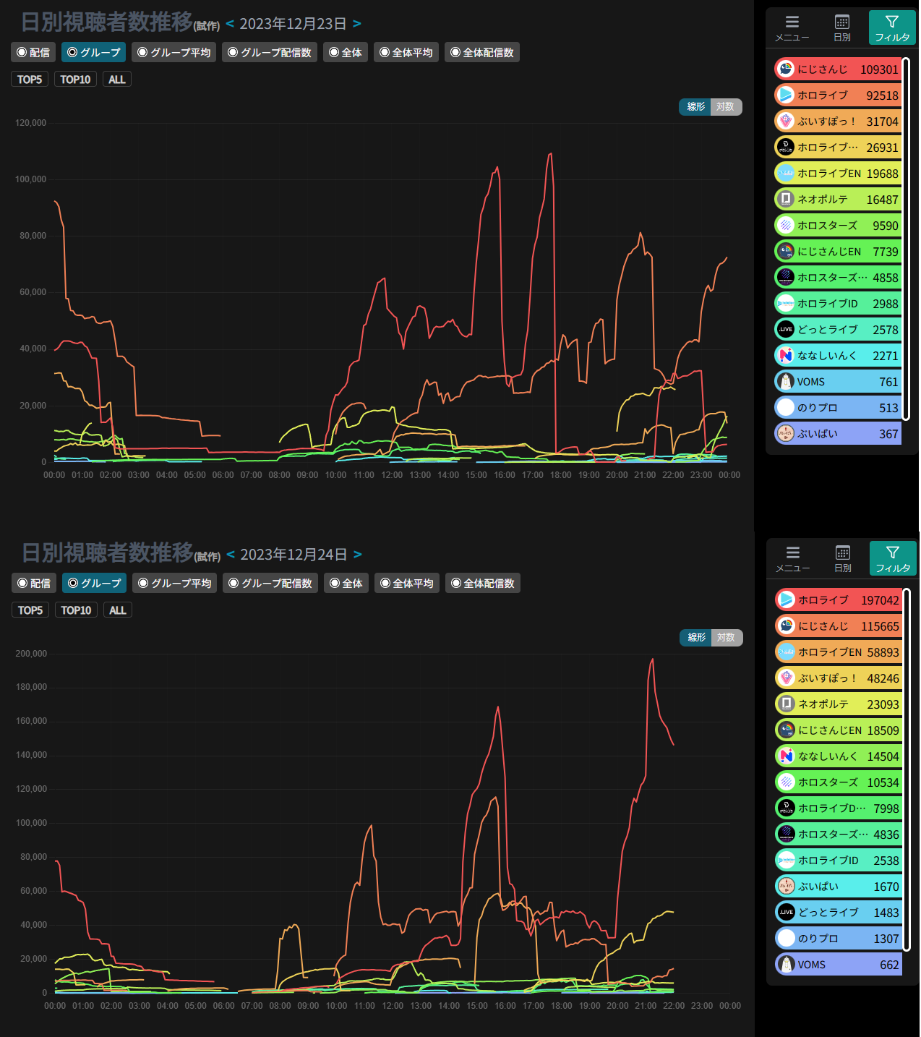
Task: Click the date text 2023年12月24日
Action: pyautogui.click(x=294, y=554)
